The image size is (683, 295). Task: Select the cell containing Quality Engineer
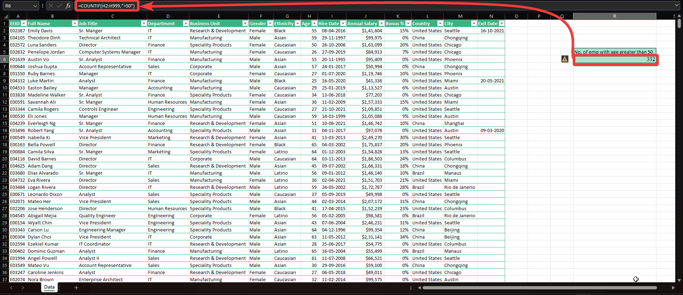[x=112, y=215]
